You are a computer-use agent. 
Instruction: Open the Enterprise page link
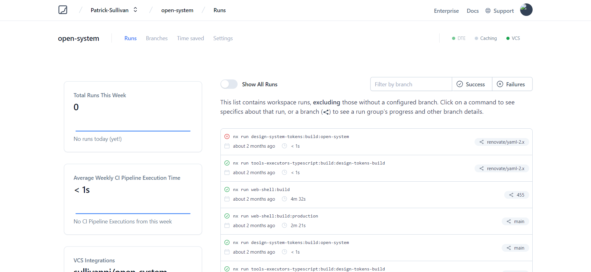click(x=446, y=11)
